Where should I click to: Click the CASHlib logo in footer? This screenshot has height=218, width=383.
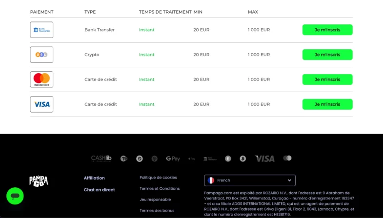pos(101,159)
